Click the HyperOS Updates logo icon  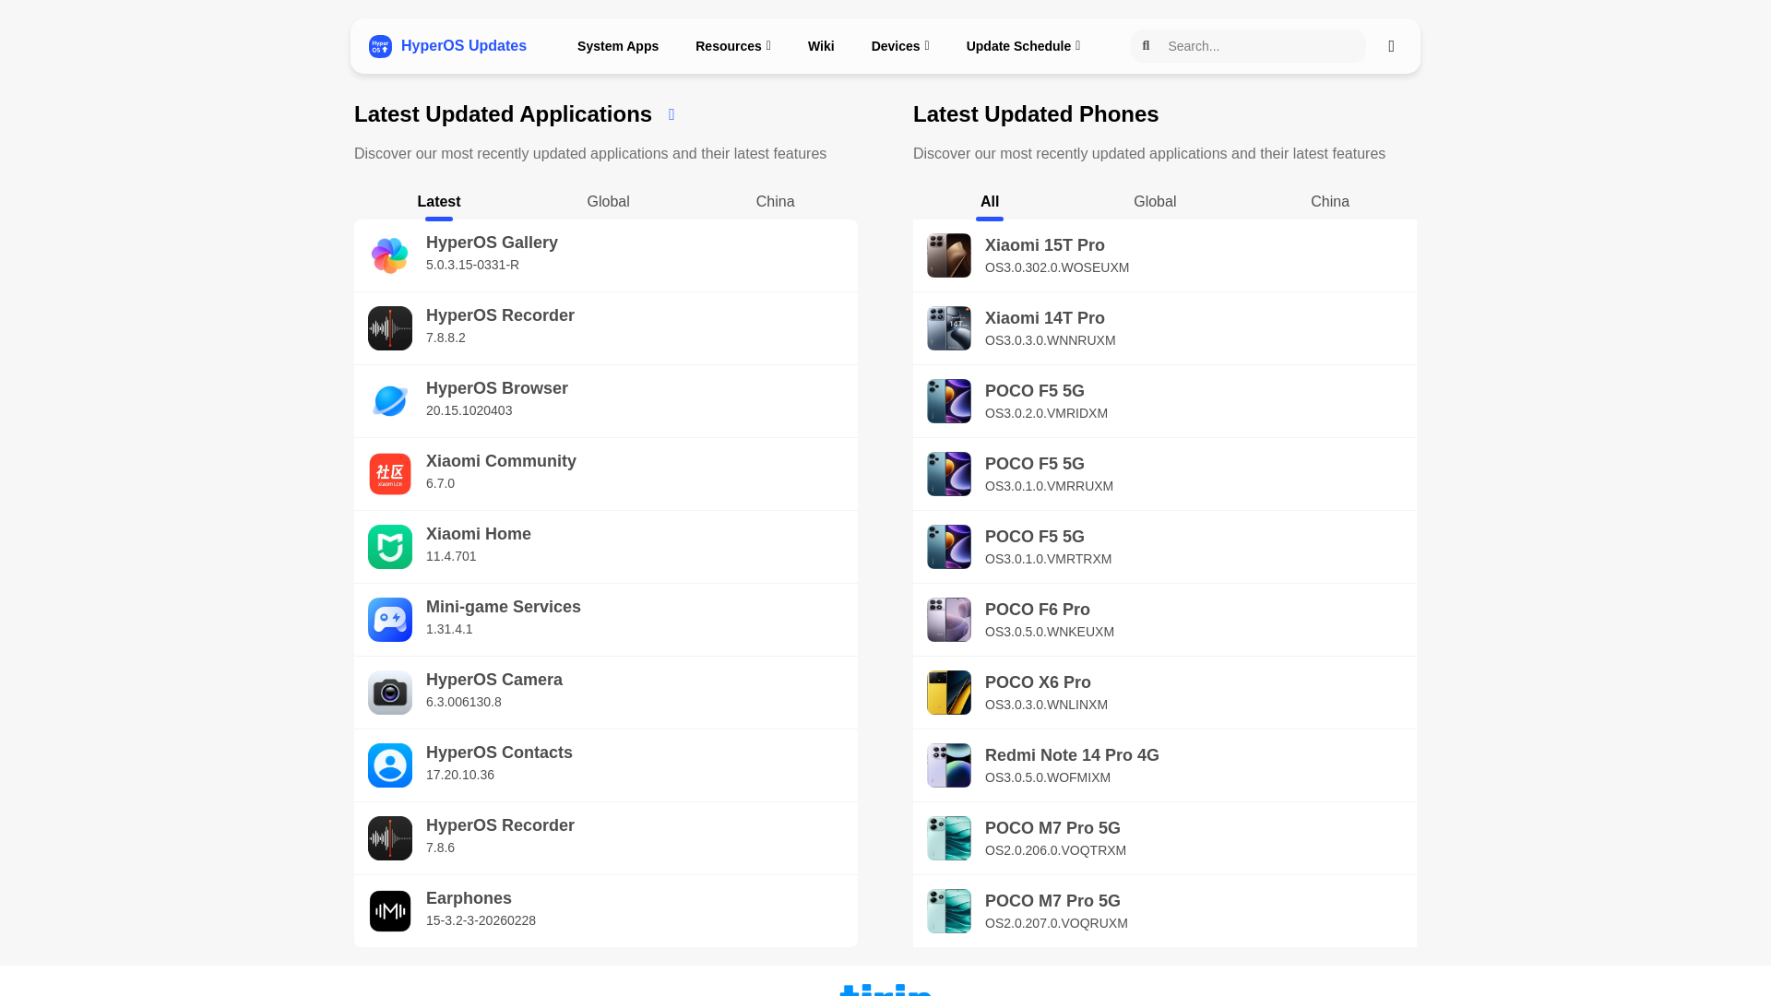pos(380,46)
